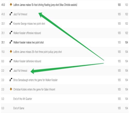Click Jazz logo beside Keyonte George missed shot
The image size is (129, 113).
[11, 23]
